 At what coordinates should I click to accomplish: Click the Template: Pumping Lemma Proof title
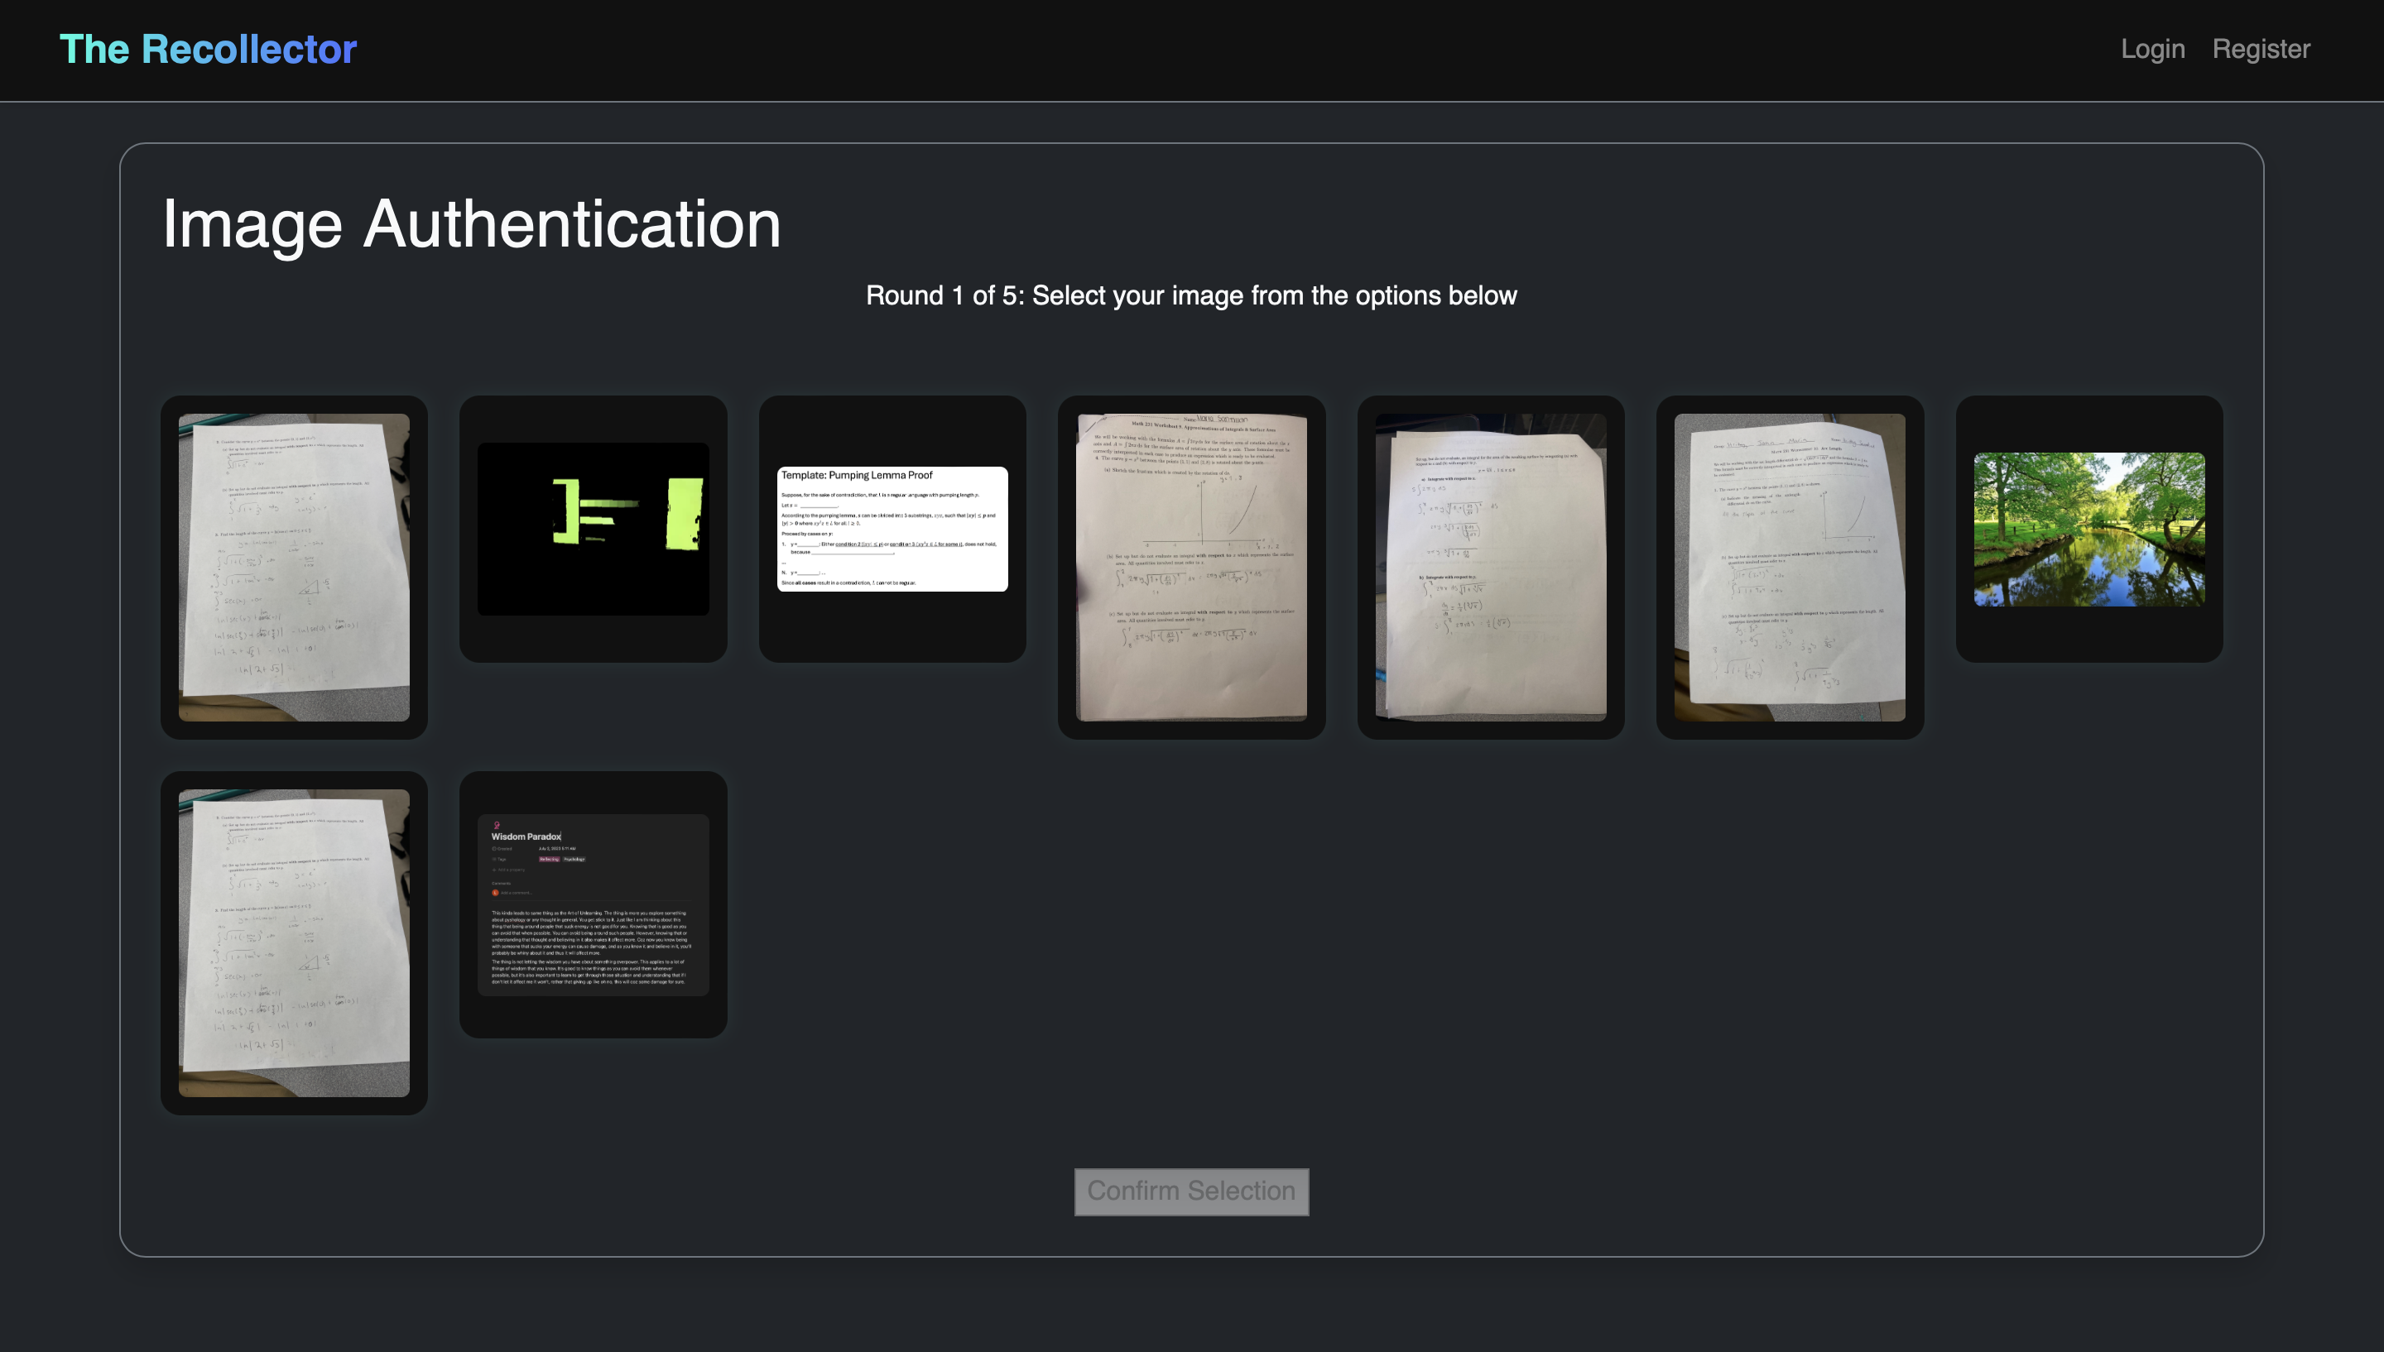tap(856, 474)
